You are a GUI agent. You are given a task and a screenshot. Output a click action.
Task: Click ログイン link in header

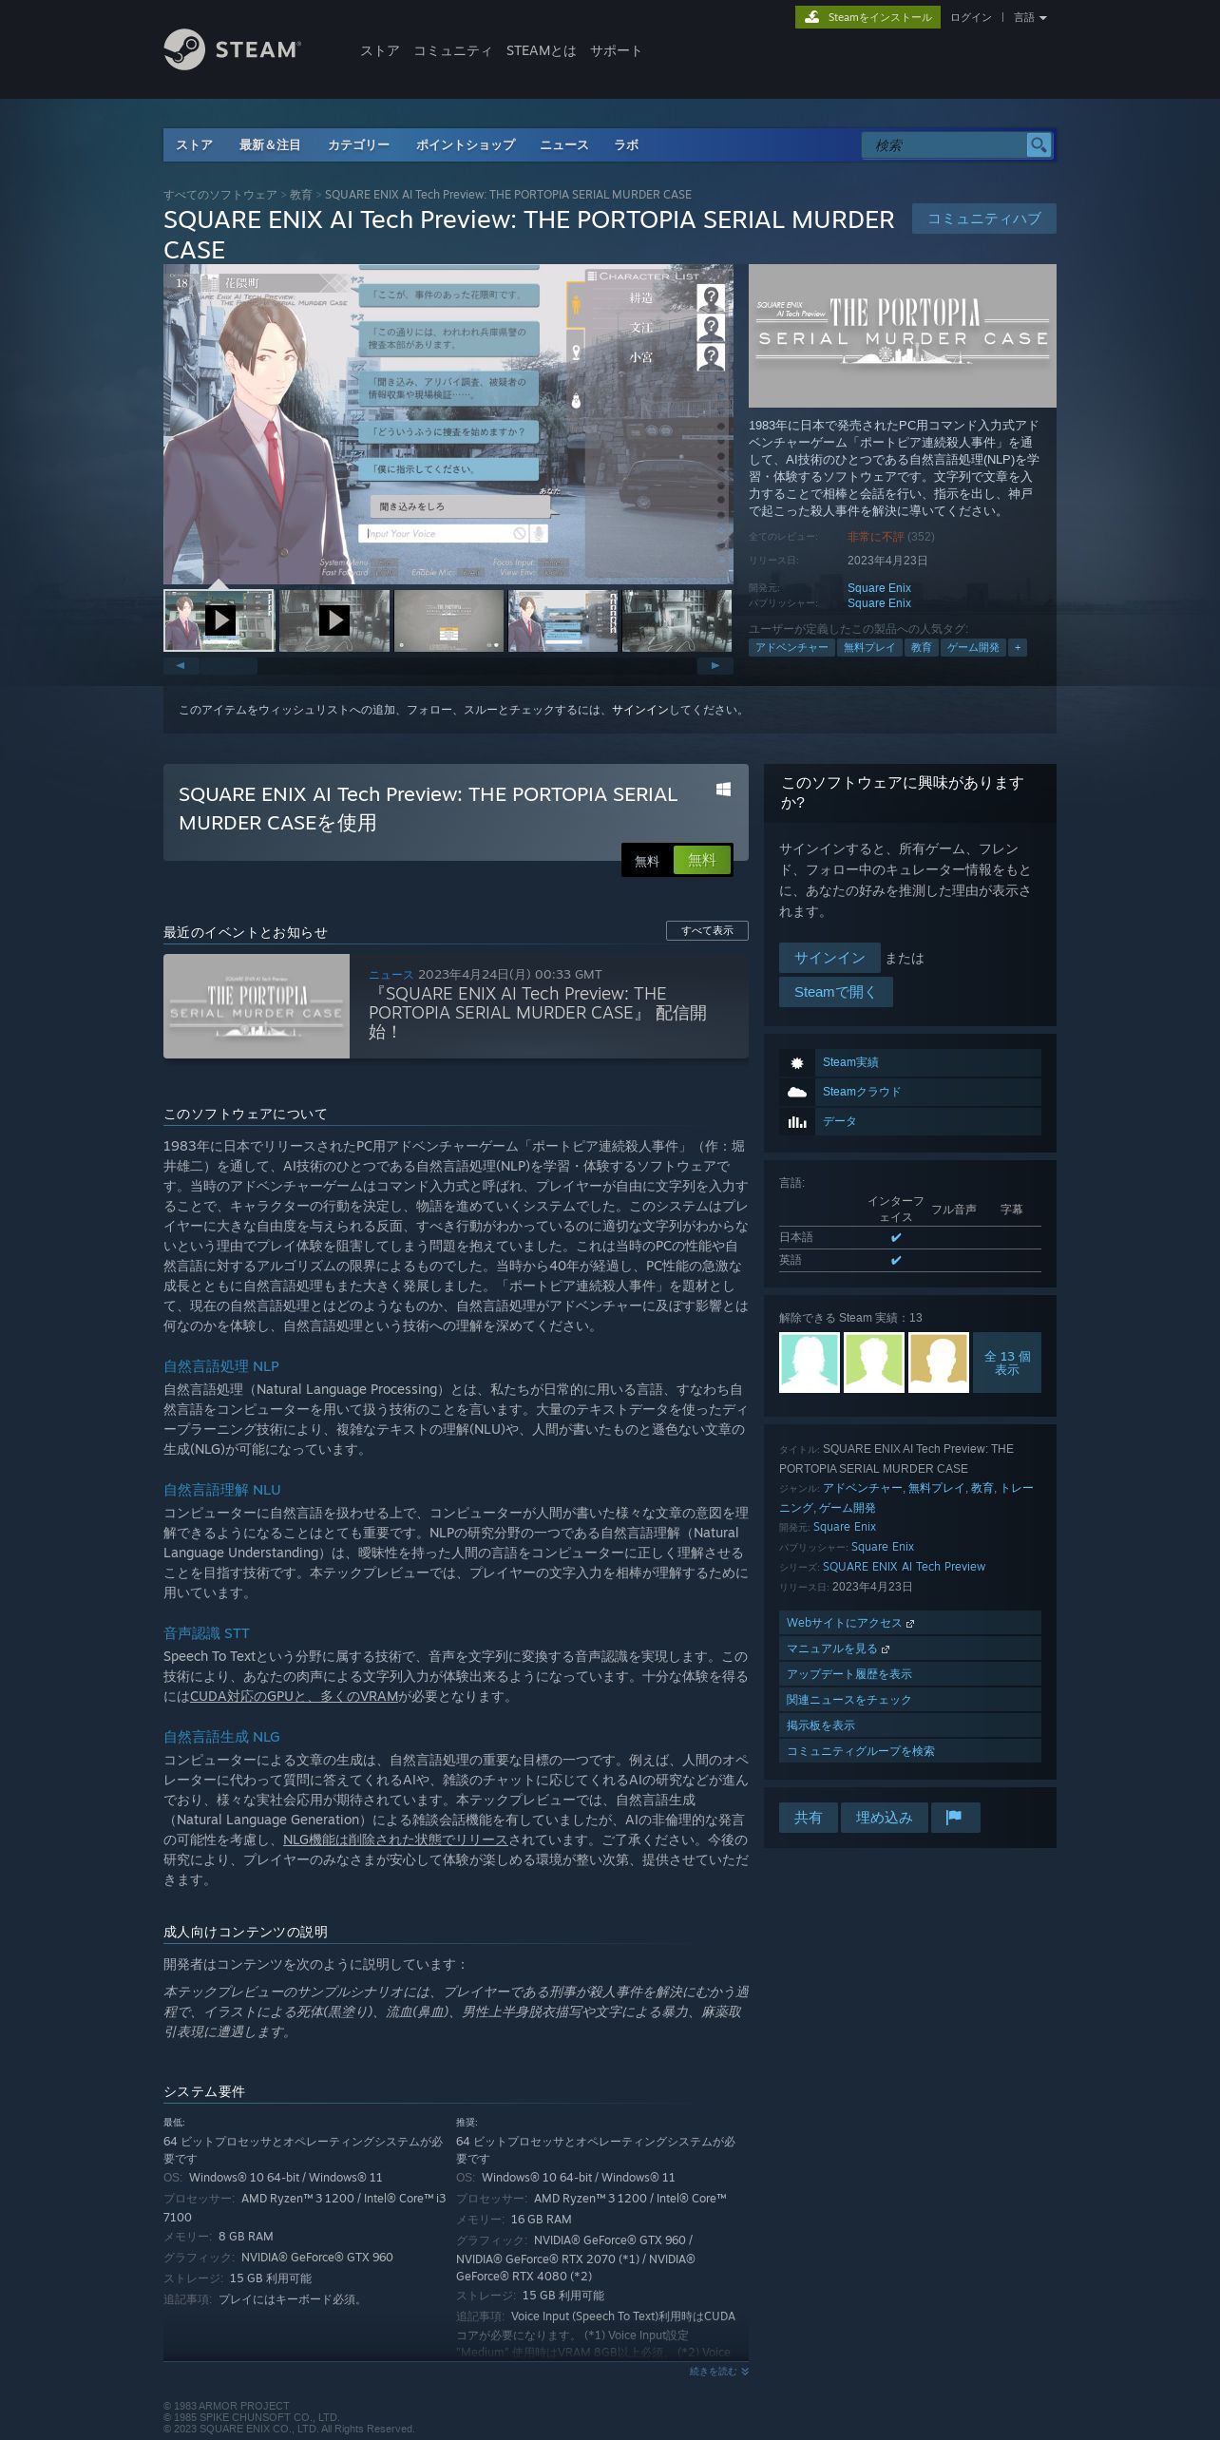pos(970,17)
